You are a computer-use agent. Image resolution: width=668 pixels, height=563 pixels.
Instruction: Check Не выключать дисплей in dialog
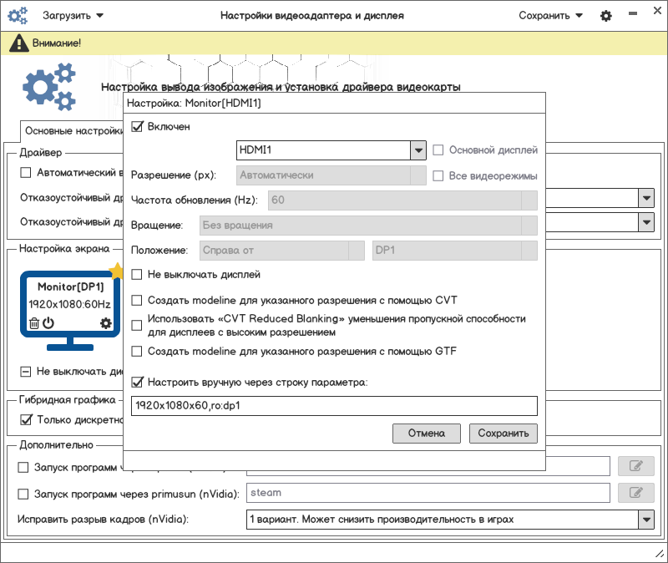[x=137, y=275]
